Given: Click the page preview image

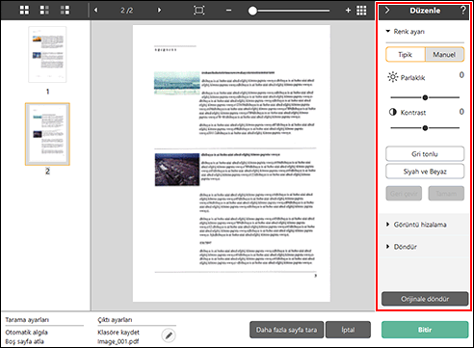Looking at the screenshot, I should point(231,163).
